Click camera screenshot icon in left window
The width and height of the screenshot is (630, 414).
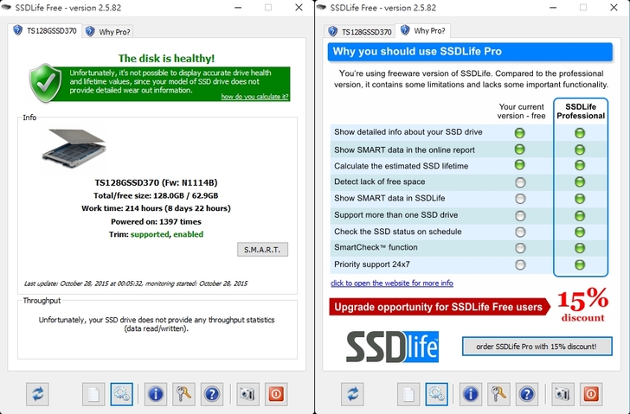(x=247, y=394)
